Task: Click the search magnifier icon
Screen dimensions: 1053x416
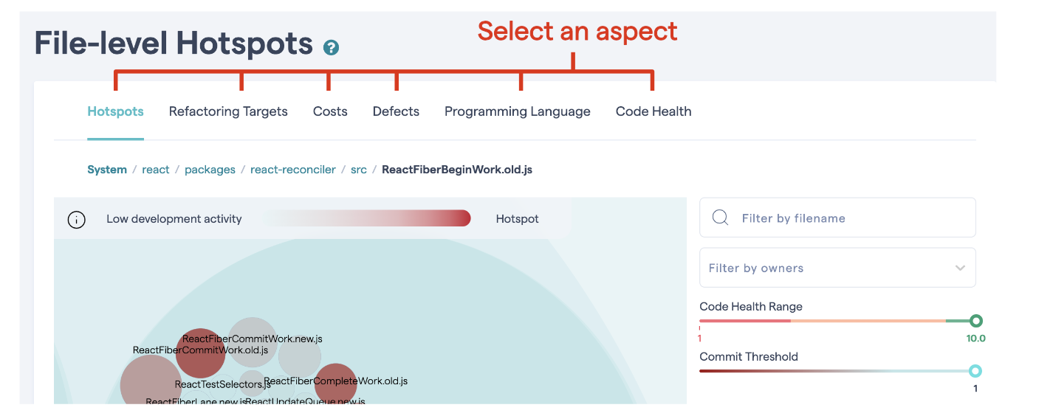Action: (x=721, y=218)
